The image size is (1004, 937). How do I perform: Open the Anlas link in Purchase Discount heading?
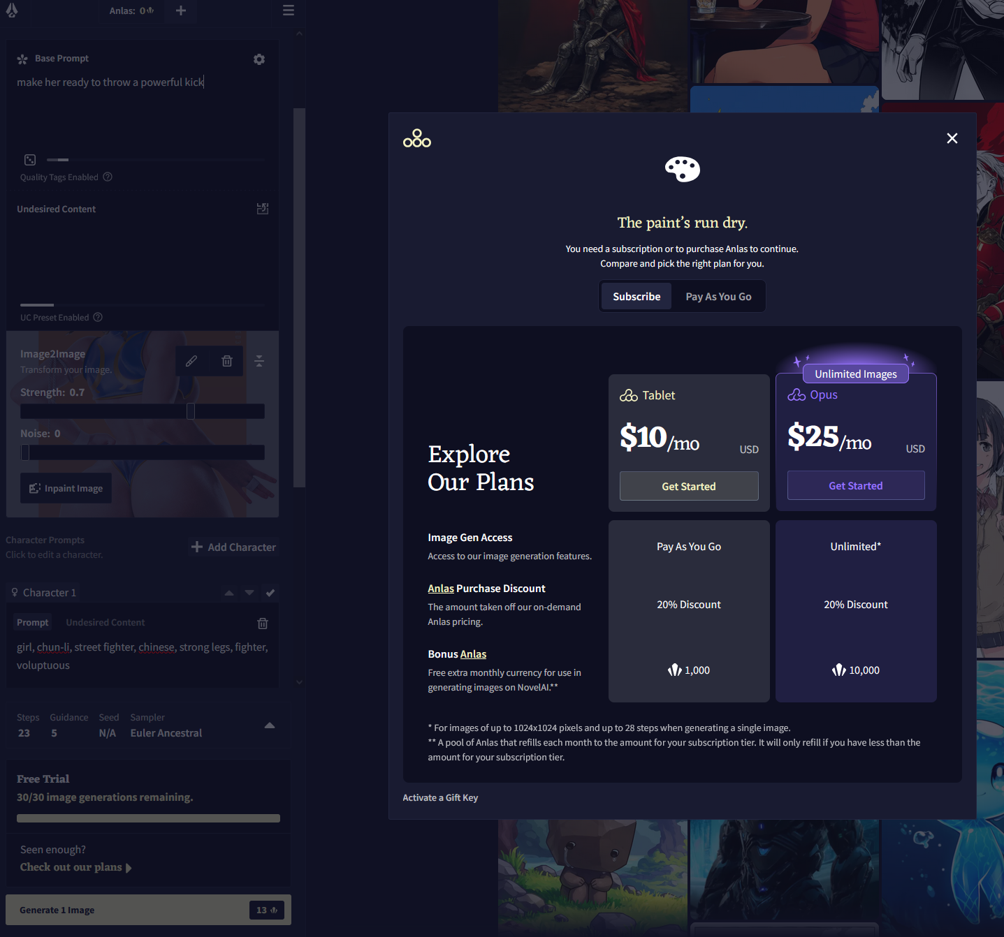coord(441,589)
